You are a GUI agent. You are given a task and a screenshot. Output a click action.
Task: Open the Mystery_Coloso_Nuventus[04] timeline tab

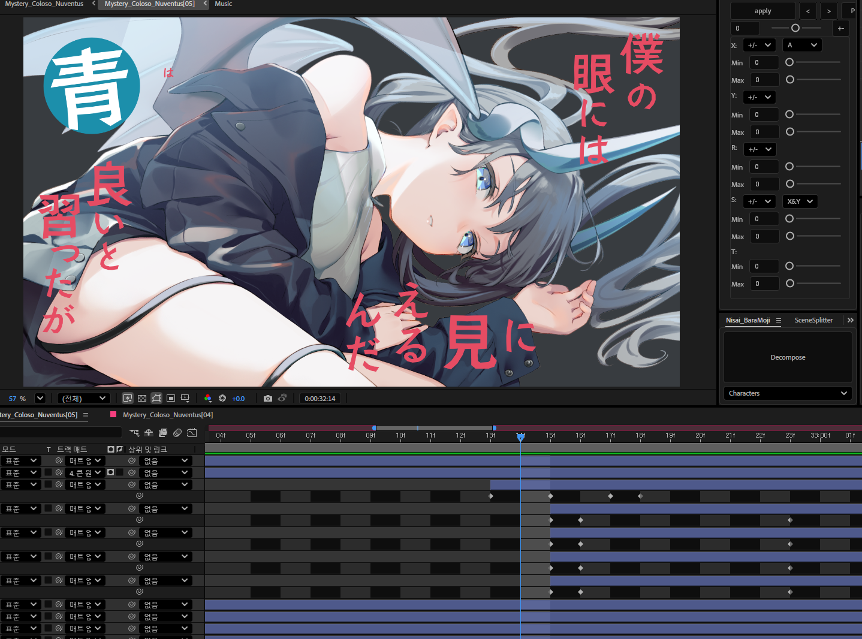pos(168,415)
